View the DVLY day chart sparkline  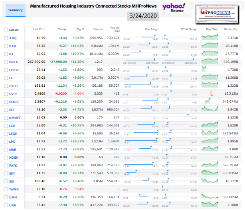210,94
